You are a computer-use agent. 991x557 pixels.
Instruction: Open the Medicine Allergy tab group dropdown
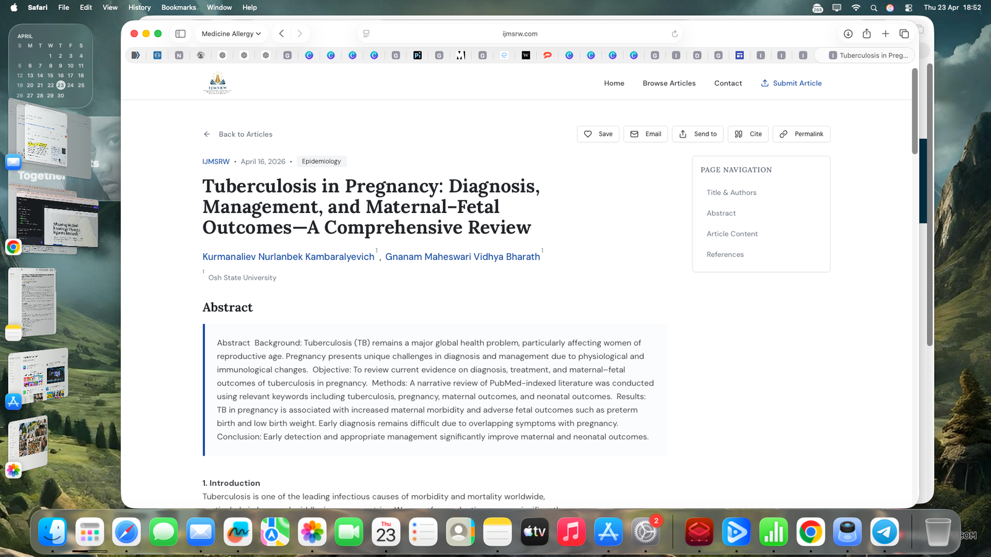point(231,34)
